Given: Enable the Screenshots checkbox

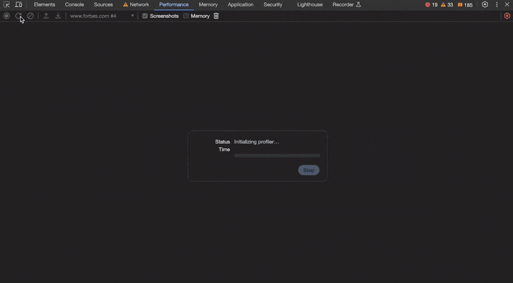Looking at the screenshot, I should coord(145,16).
